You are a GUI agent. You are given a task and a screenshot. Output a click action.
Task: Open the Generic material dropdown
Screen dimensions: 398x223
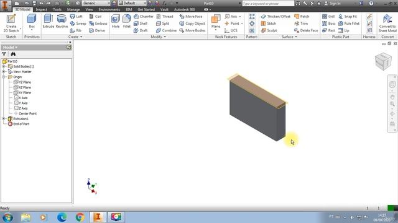pos(96,3)
